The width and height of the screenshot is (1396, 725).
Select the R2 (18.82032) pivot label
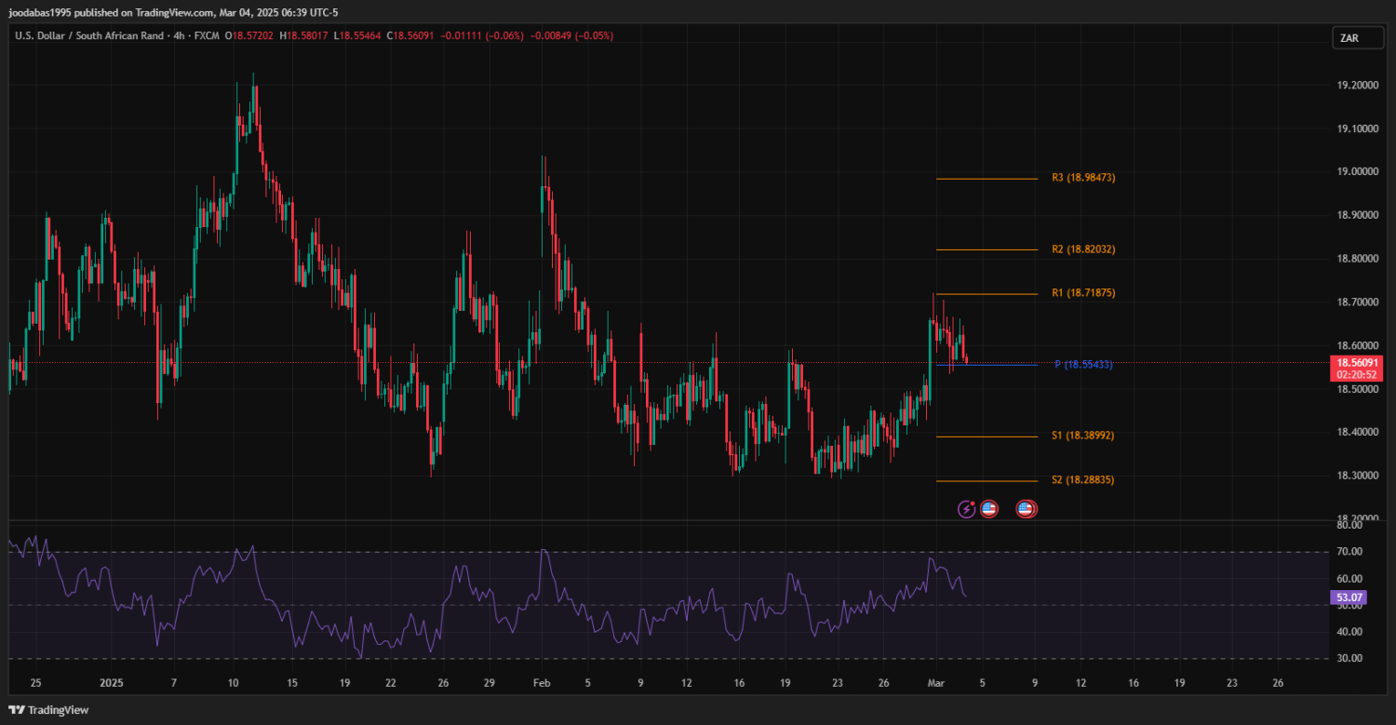click(1083, 249)
